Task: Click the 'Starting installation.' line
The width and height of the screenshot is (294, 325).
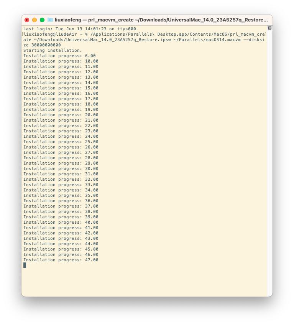Action: coord(53,50)
